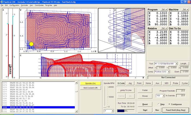
Task: Click Feed Hold (Any Key) button
Action: [x=175, y=110]
